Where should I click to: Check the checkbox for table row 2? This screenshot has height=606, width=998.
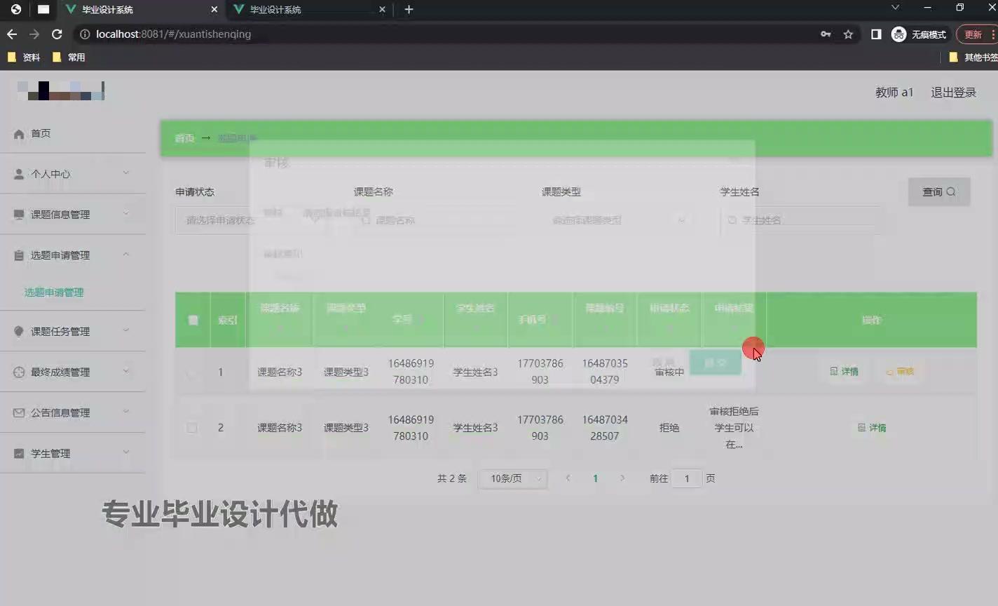click(x=191, y=427)
